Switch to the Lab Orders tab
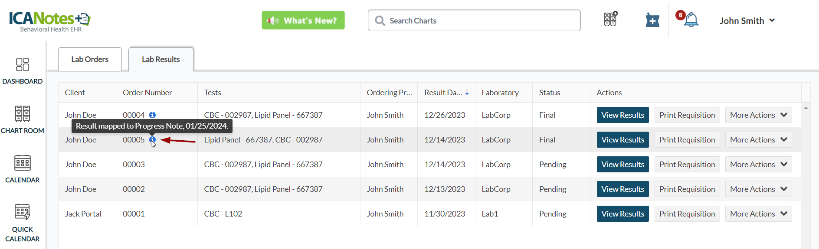This screenshot has width=819, height=249. [90, 59]
